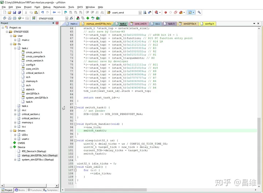The image size is (263, 193).
Task: Save the current file using the toolbar
Action: pos(14,12)
